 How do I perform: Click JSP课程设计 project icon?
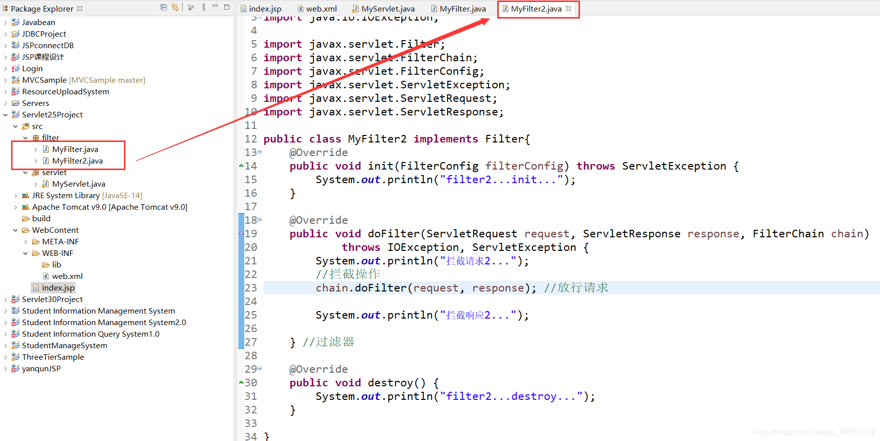[x=16, y=57]
